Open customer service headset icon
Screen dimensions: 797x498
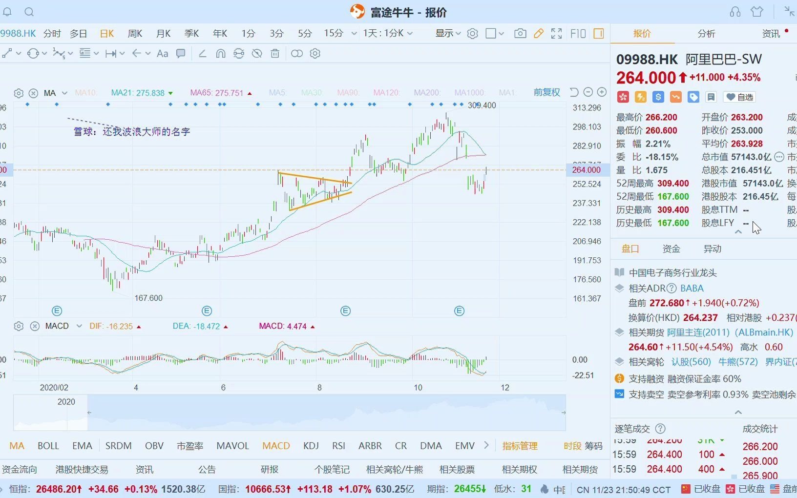pos(735,12)
